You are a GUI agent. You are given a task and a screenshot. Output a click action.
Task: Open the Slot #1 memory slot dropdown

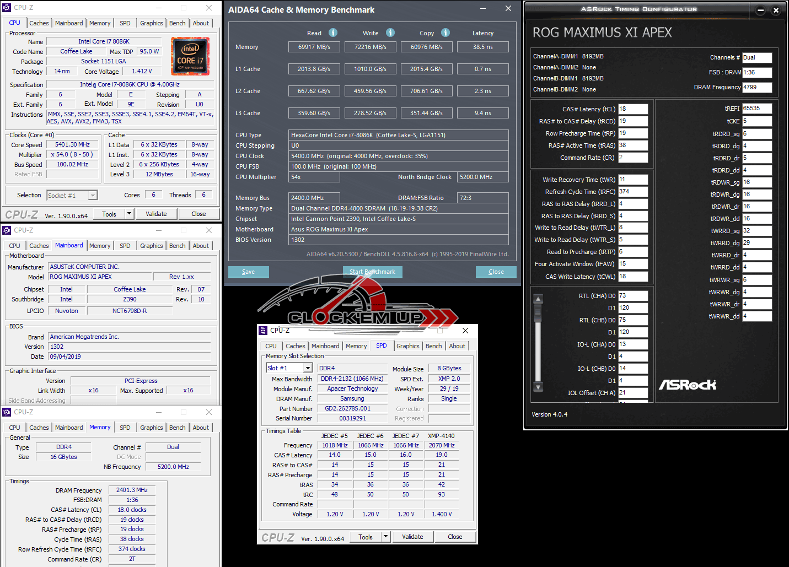308,368
